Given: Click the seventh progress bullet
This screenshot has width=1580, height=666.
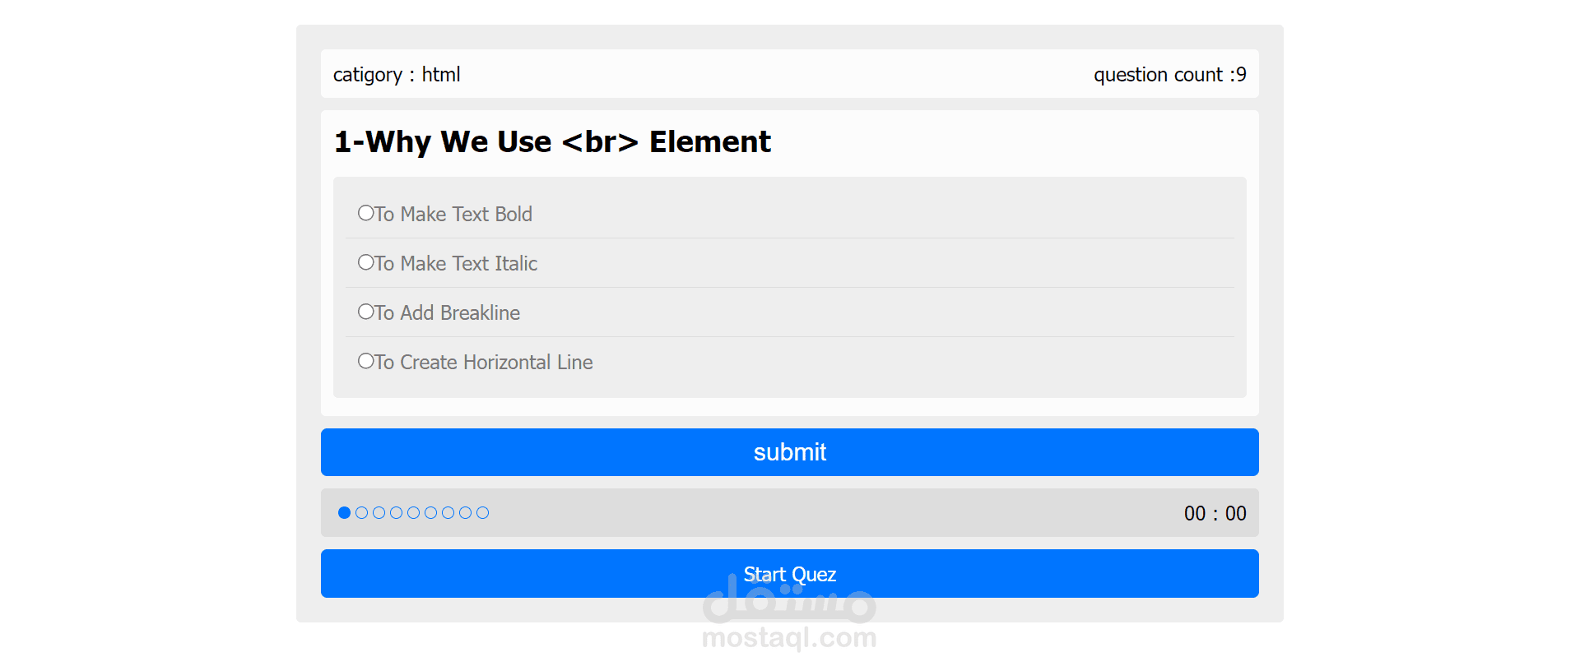Looking at the screenshot, I should pos(448,513).
